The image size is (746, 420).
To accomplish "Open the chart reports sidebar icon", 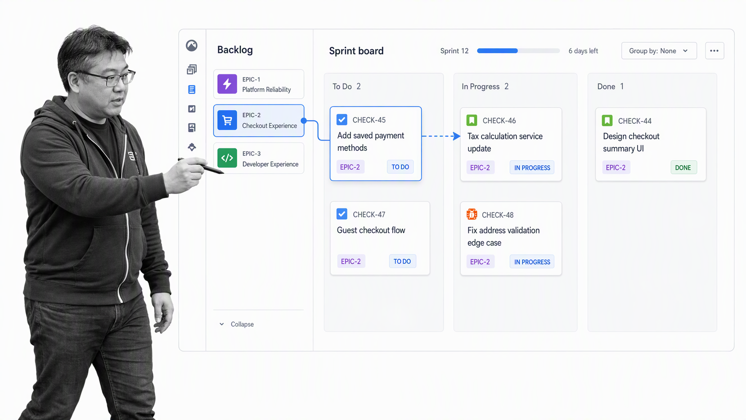I will [192, 108].
